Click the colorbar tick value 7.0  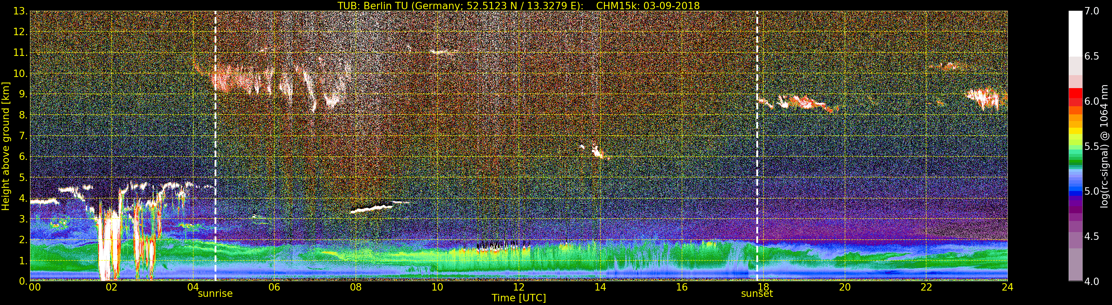1092,11
